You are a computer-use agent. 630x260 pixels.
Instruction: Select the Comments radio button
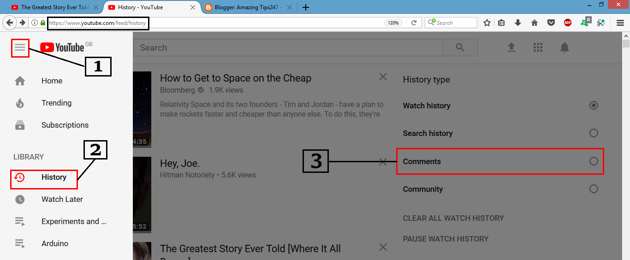[594, 161]
